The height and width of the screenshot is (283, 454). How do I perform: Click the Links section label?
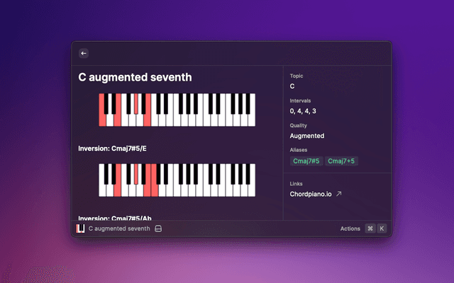(297, 183)
